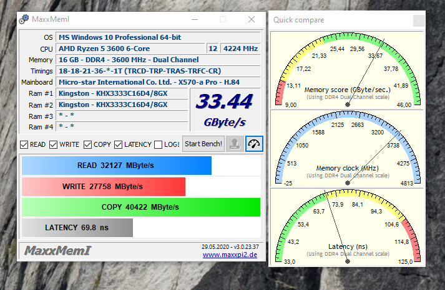Click the MaxxMemI gear app icon
Image resolution: width=445 pixels, height=290 pixels.
[24, 19]
